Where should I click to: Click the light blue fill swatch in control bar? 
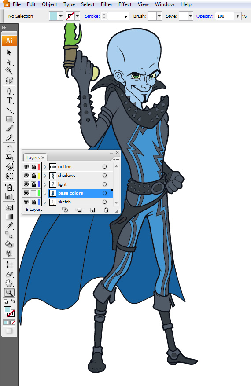(53, 16)
